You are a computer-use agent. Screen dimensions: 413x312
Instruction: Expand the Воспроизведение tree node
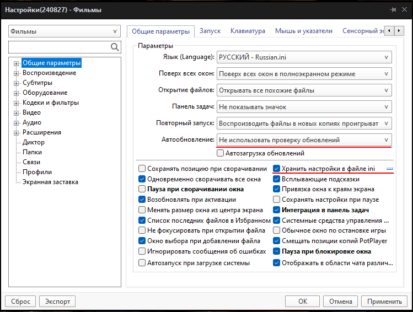[x=17, y=73]
